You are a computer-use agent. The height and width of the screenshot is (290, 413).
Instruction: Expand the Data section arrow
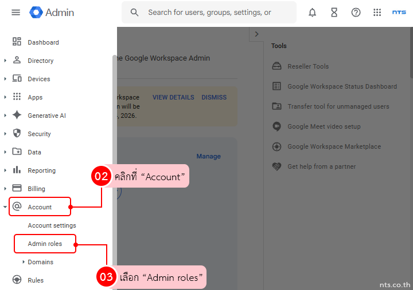[5, 152]
